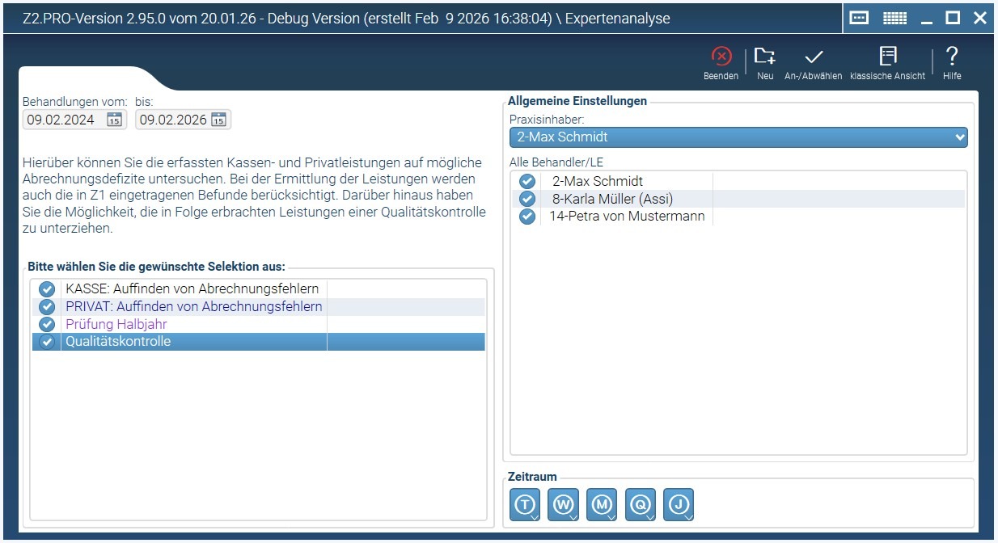Click the M (Monat) Zeitraum button

click(x=602, y=505)
